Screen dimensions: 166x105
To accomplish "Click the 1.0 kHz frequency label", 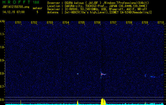I will pos(2,48).
